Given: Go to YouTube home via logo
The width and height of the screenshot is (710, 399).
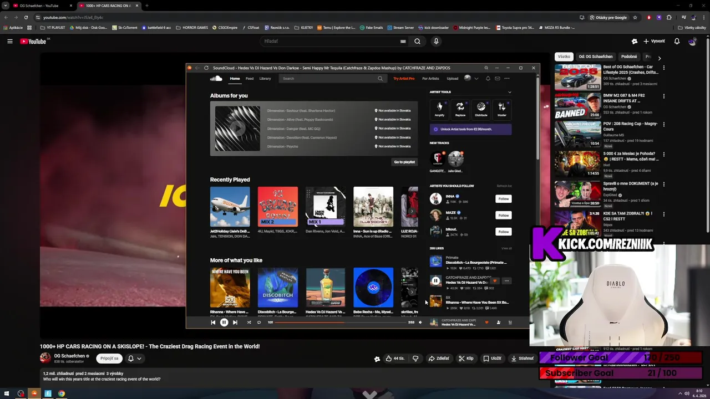Looking at the screenshot, I should click(x=33, y=41).
